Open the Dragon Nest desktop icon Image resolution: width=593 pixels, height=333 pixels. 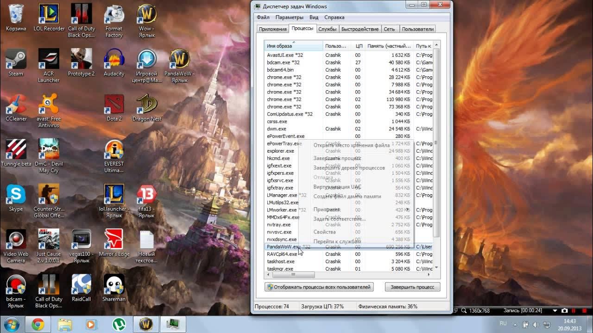pyautogui.click(x=146, y=109)
